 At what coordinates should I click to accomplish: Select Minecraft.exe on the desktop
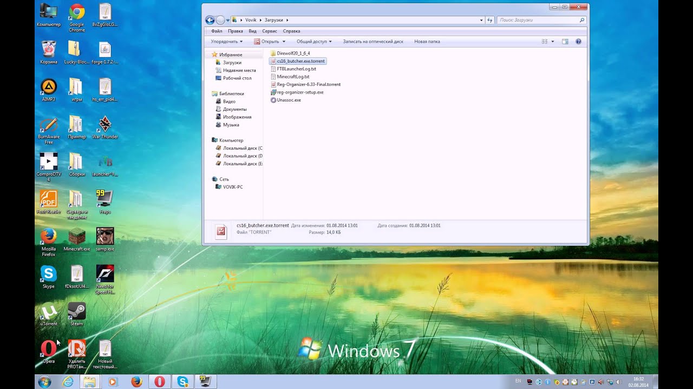pyautogui.click(x=76, y=239)
